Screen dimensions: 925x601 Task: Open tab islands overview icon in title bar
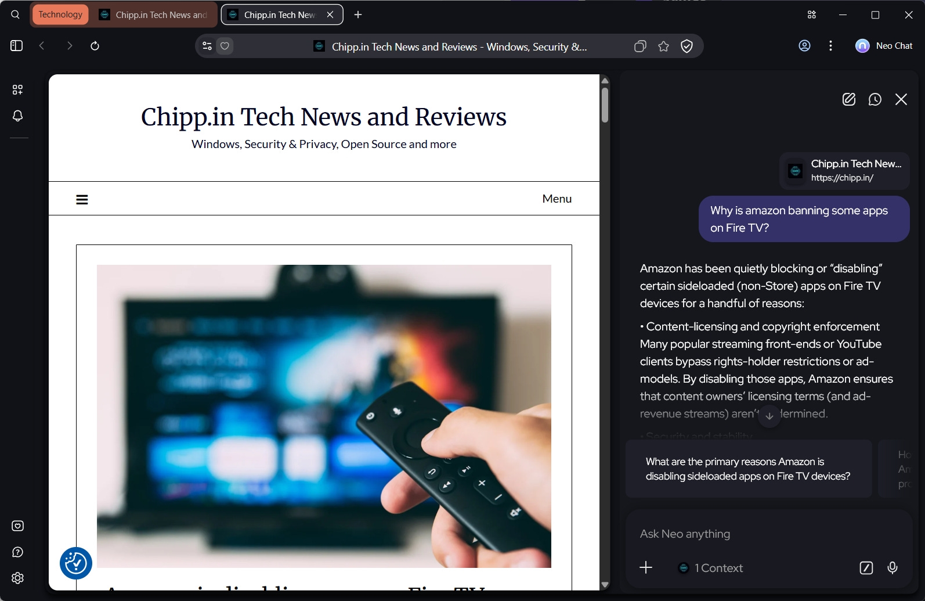click(812, 15)
